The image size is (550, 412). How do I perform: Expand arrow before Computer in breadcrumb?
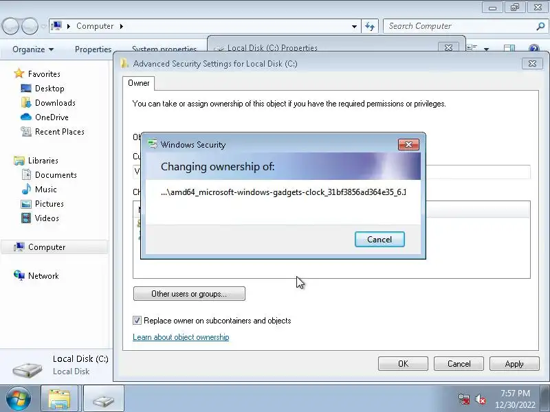point(69,26)
